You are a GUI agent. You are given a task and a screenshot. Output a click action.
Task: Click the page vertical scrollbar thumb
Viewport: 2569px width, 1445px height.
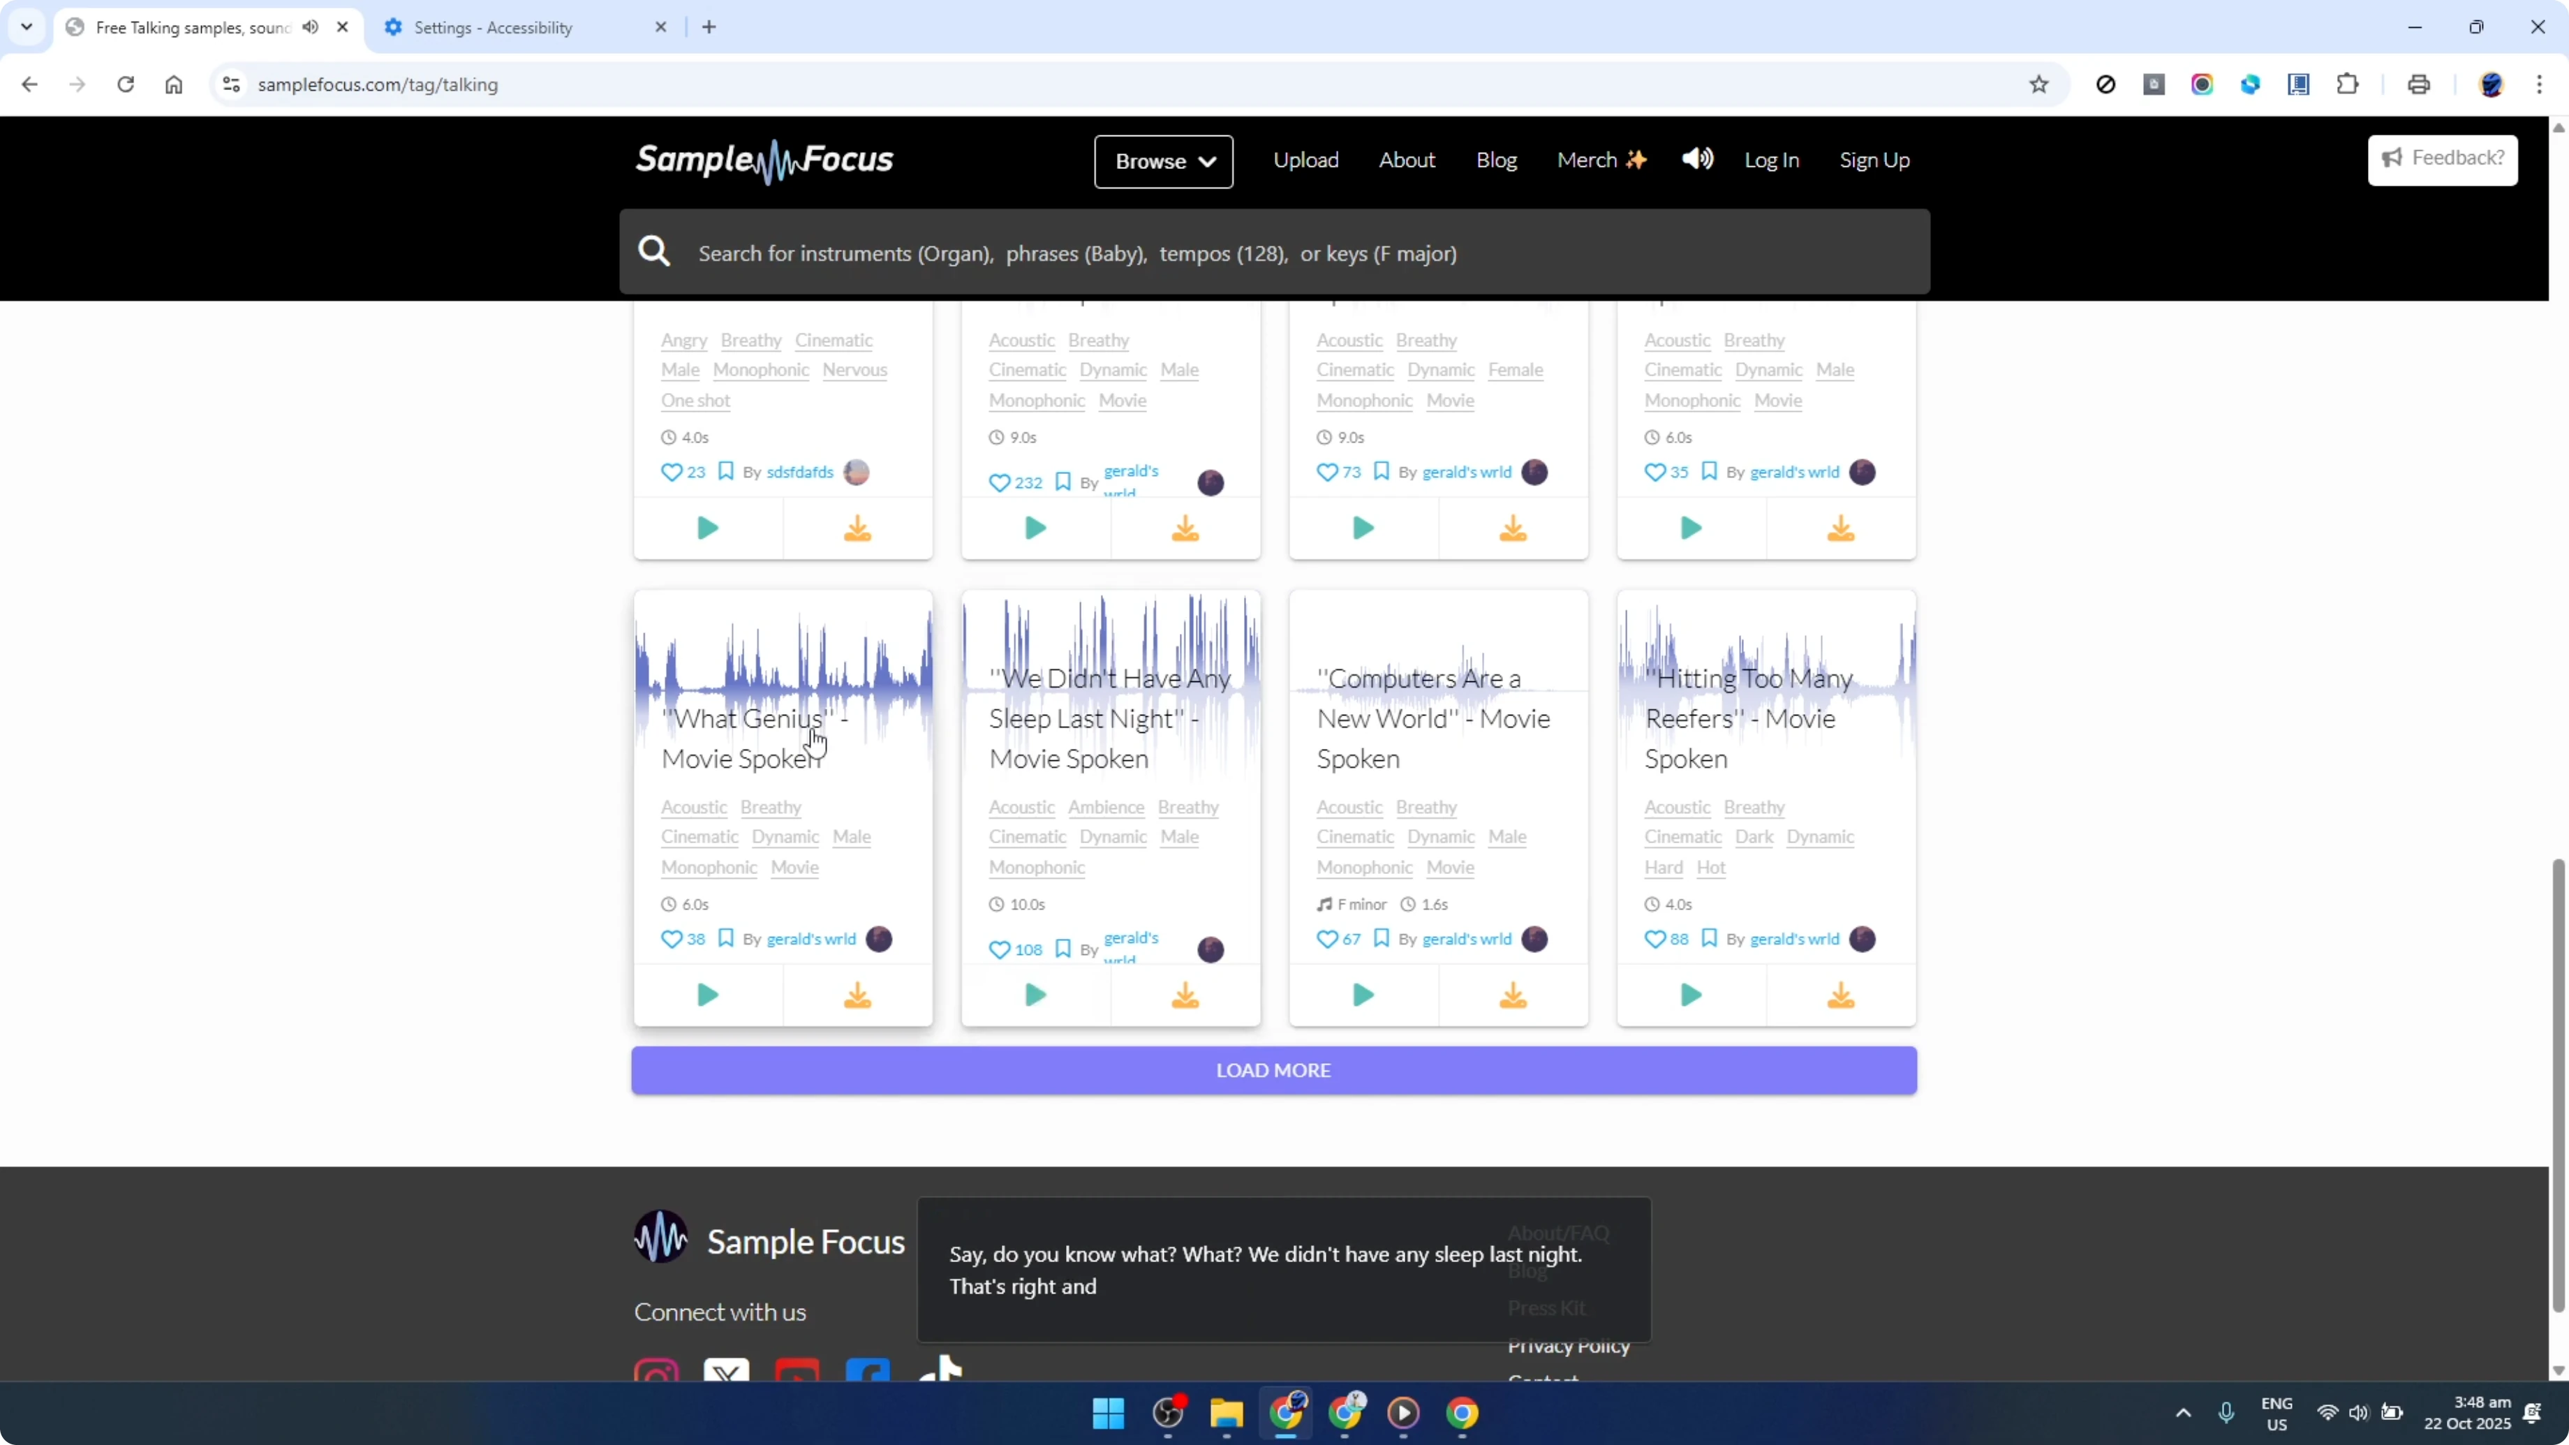(2558, 1085)
